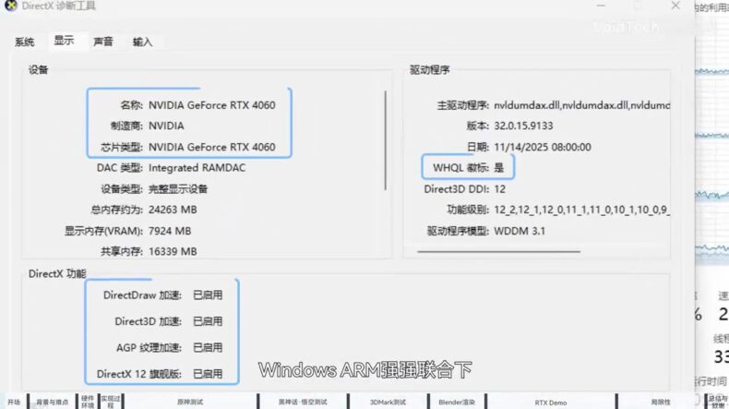Jump to the RTX Demo chapter
The width and height of the screenshot is (729, 409).
click(x=551, y=403)
